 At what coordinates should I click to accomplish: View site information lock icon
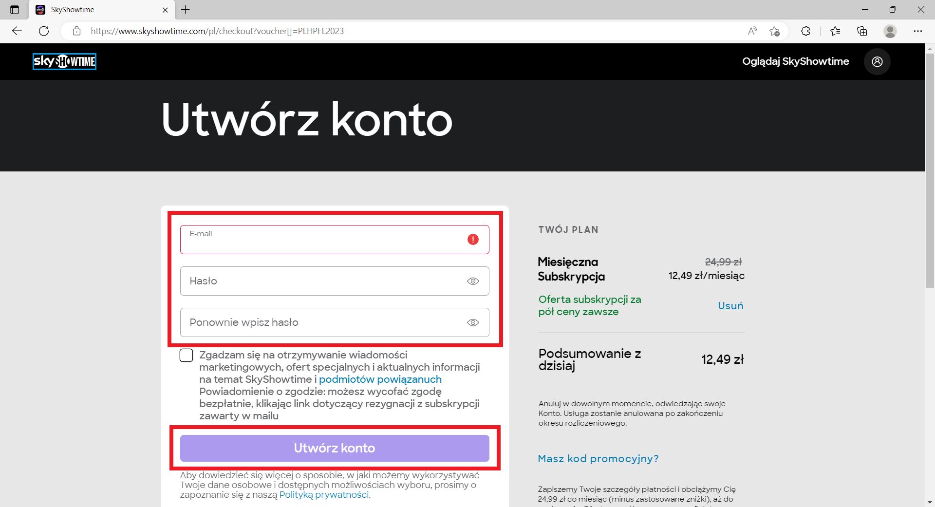point(76,31)
